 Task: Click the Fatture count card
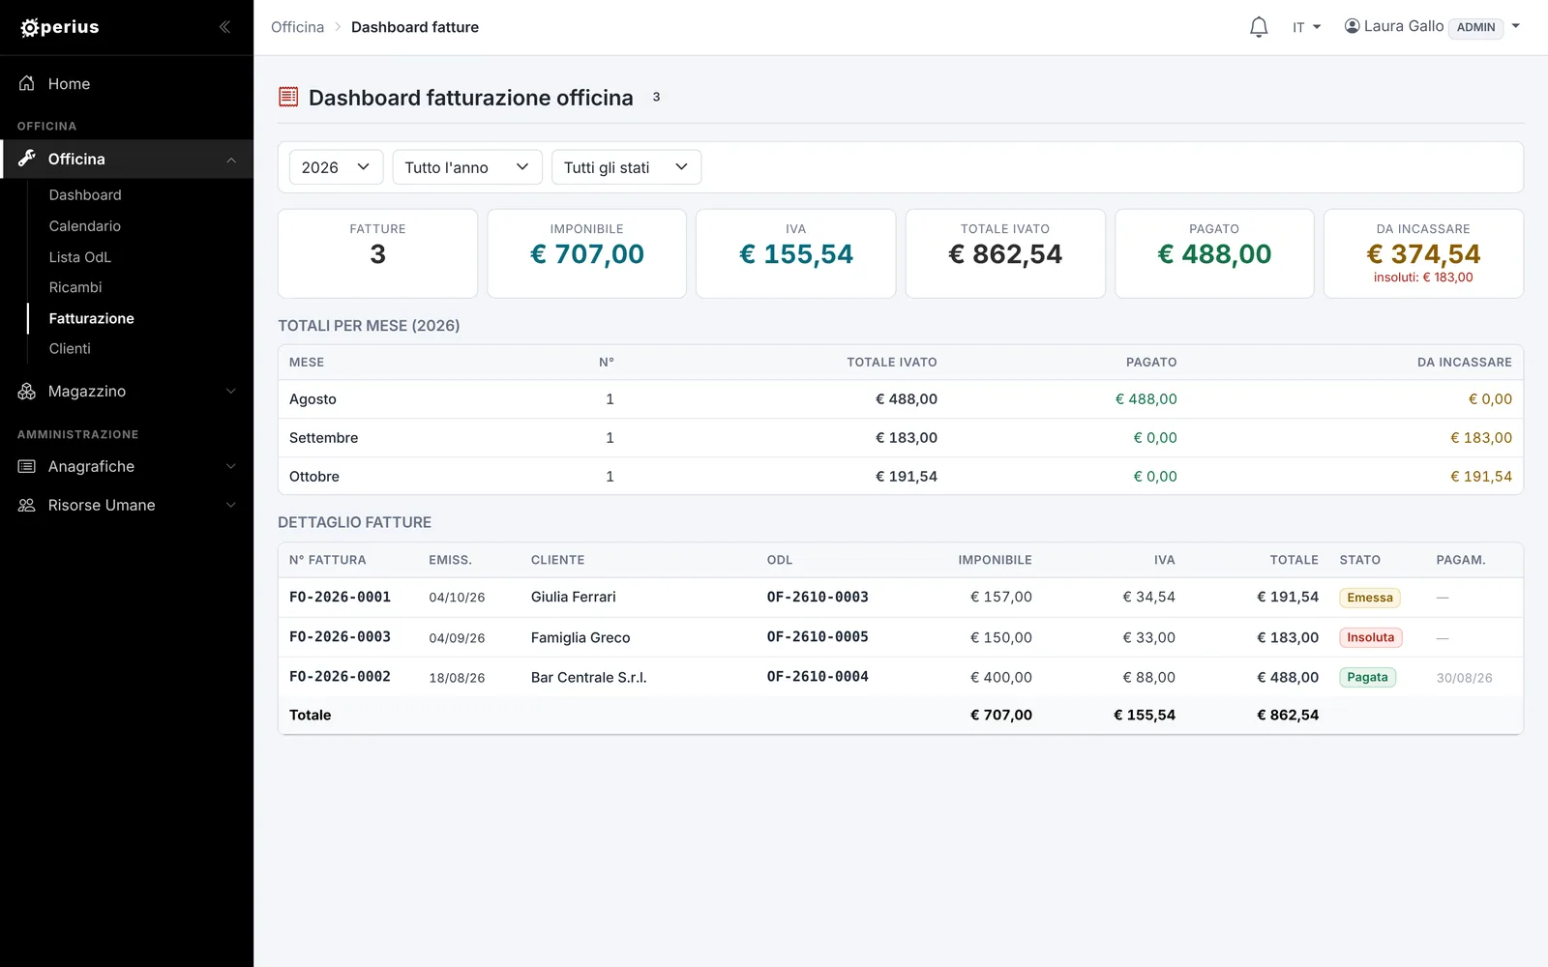coord(377,253)
